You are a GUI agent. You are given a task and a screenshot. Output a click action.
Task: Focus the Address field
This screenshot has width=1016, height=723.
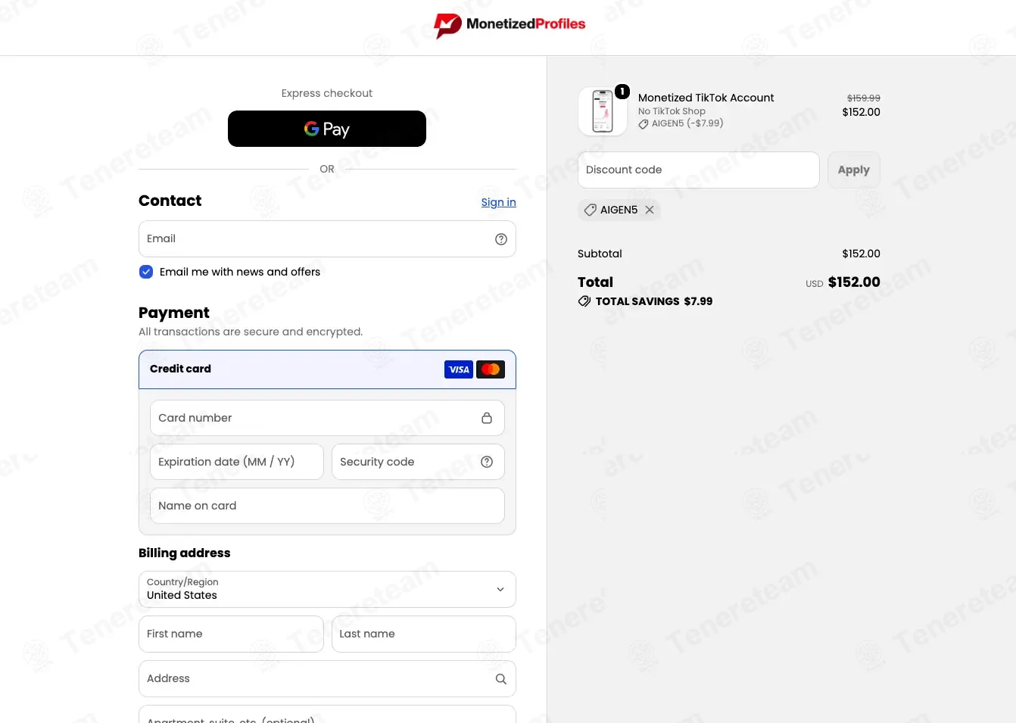[x=327, y=679]
